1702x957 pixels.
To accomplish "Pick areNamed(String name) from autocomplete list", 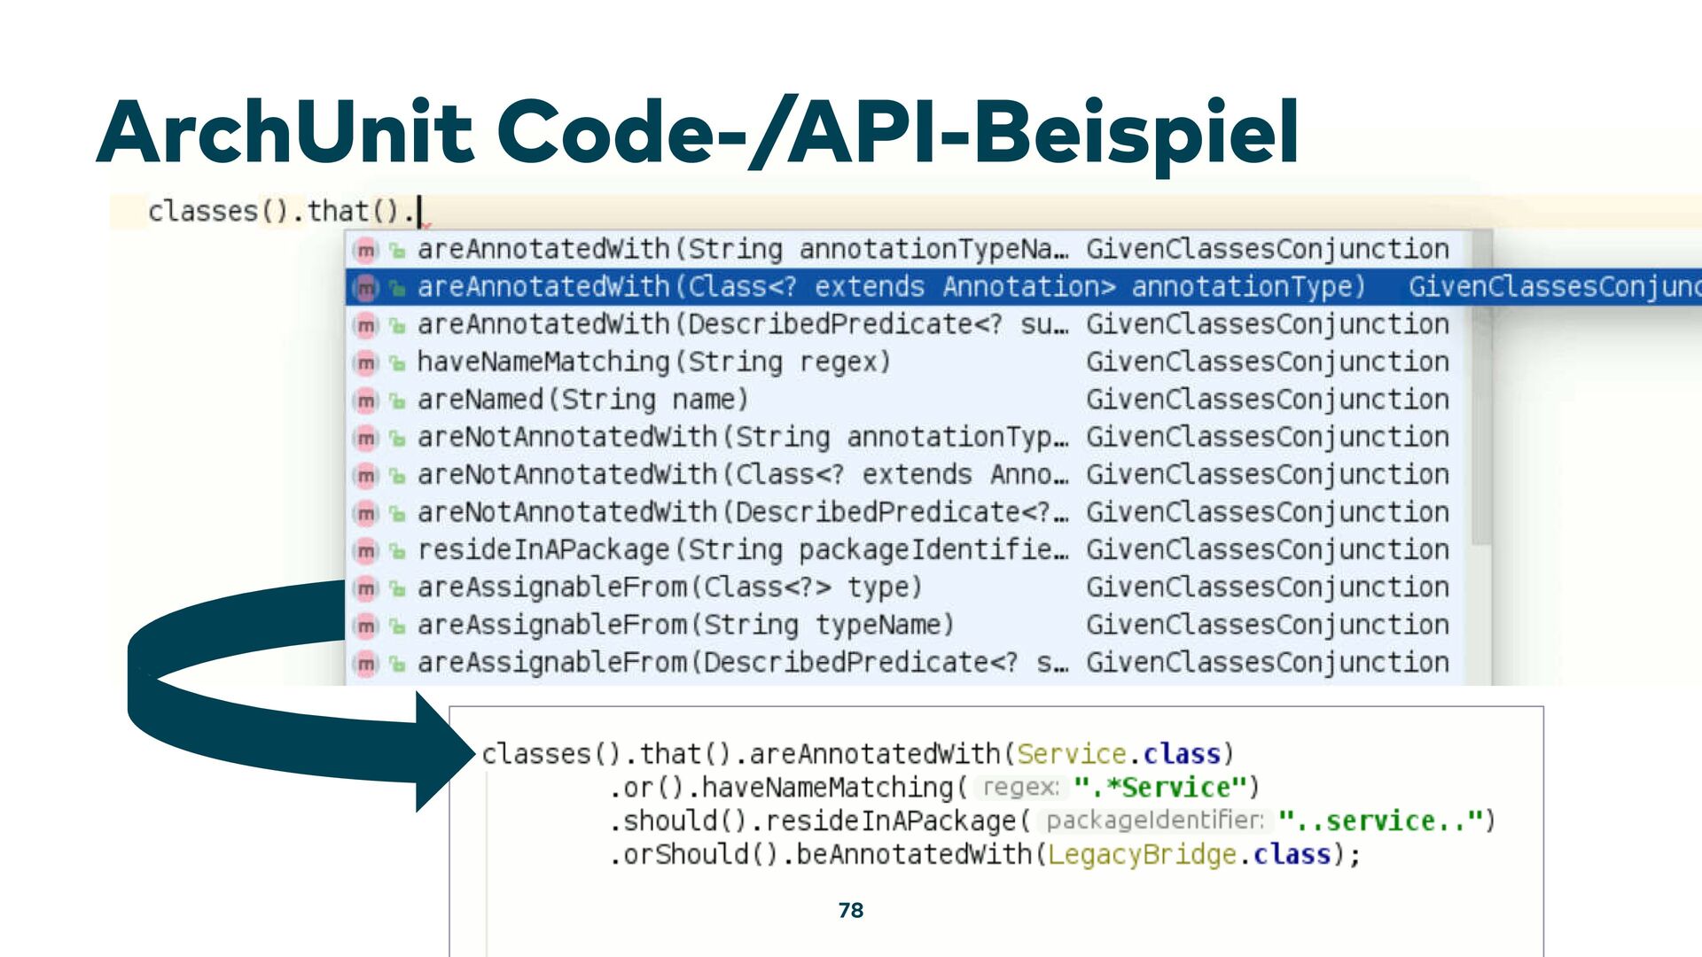I will [582, 401].
